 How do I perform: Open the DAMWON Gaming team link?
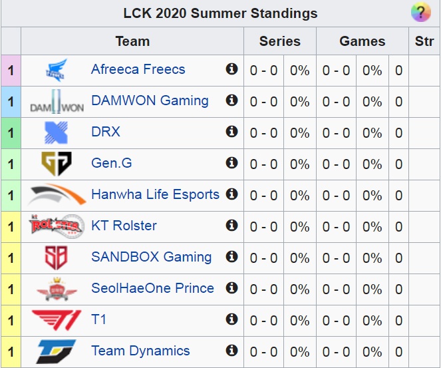(x=150, y=100)
